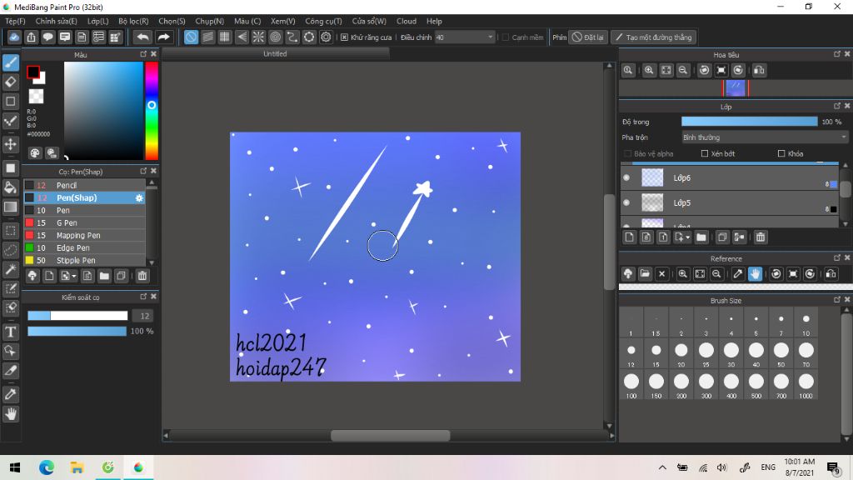Select the Move tool
This screenshot has width=853, height=480.
tap(10, 144)
